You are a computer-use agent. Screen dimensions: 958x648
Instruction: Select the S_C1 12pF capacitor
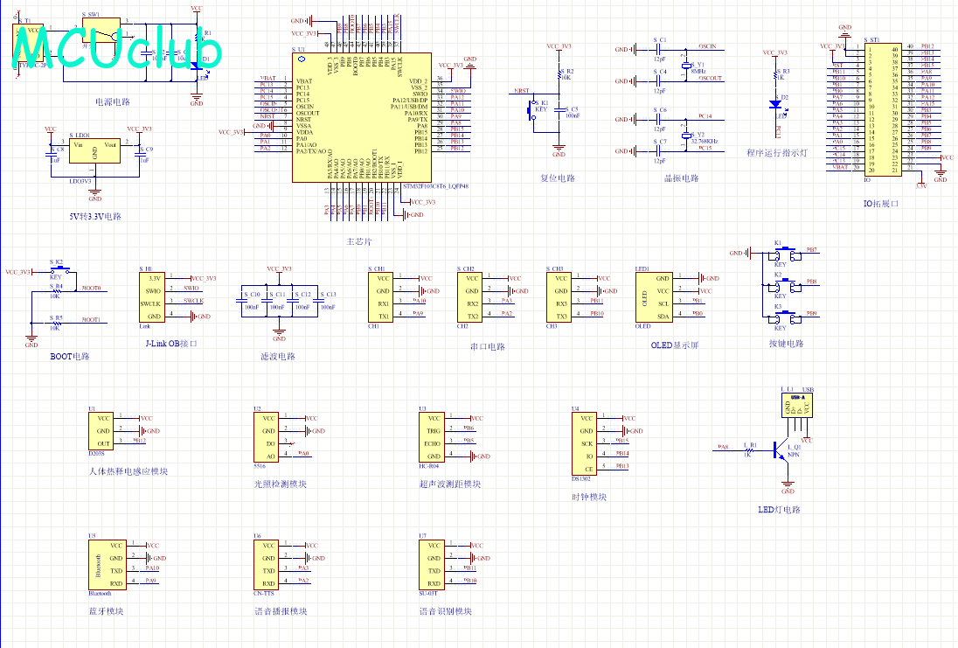pyautogui.click(x=659, y=50)
